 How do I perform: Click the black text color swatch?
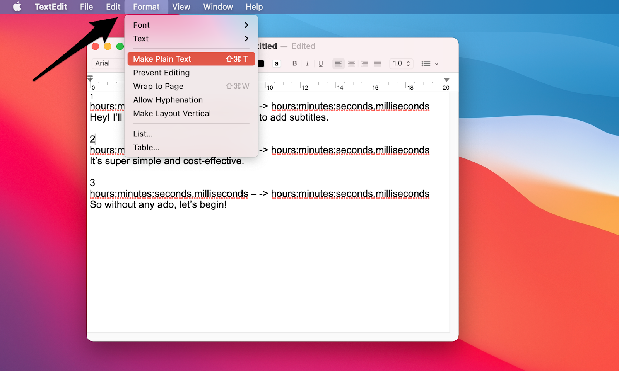[x=261, y=64]
